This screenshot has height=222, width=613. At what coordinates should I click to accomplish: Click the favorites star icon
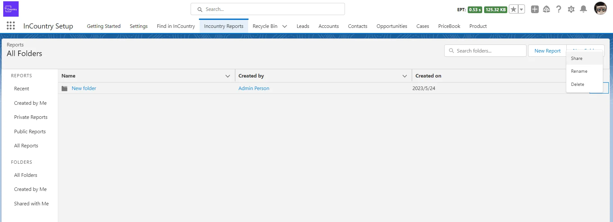coord(513,9)
